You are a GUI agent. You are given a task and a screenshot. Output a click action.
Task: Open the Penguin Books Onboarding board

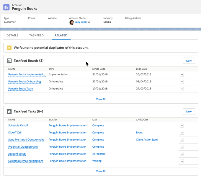[x=24, y=82]
